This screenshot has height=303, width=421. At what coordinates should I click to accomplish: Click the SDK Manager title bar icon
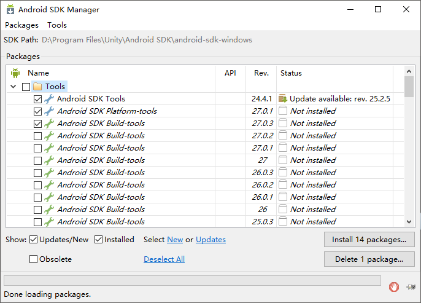coord(10,10)
